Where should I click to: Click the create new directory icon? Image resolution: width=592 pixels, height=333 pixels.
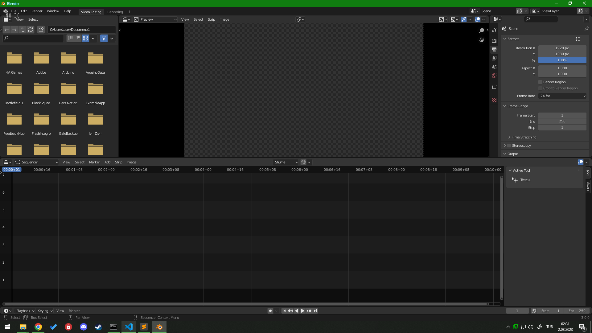tap(41, 30)
